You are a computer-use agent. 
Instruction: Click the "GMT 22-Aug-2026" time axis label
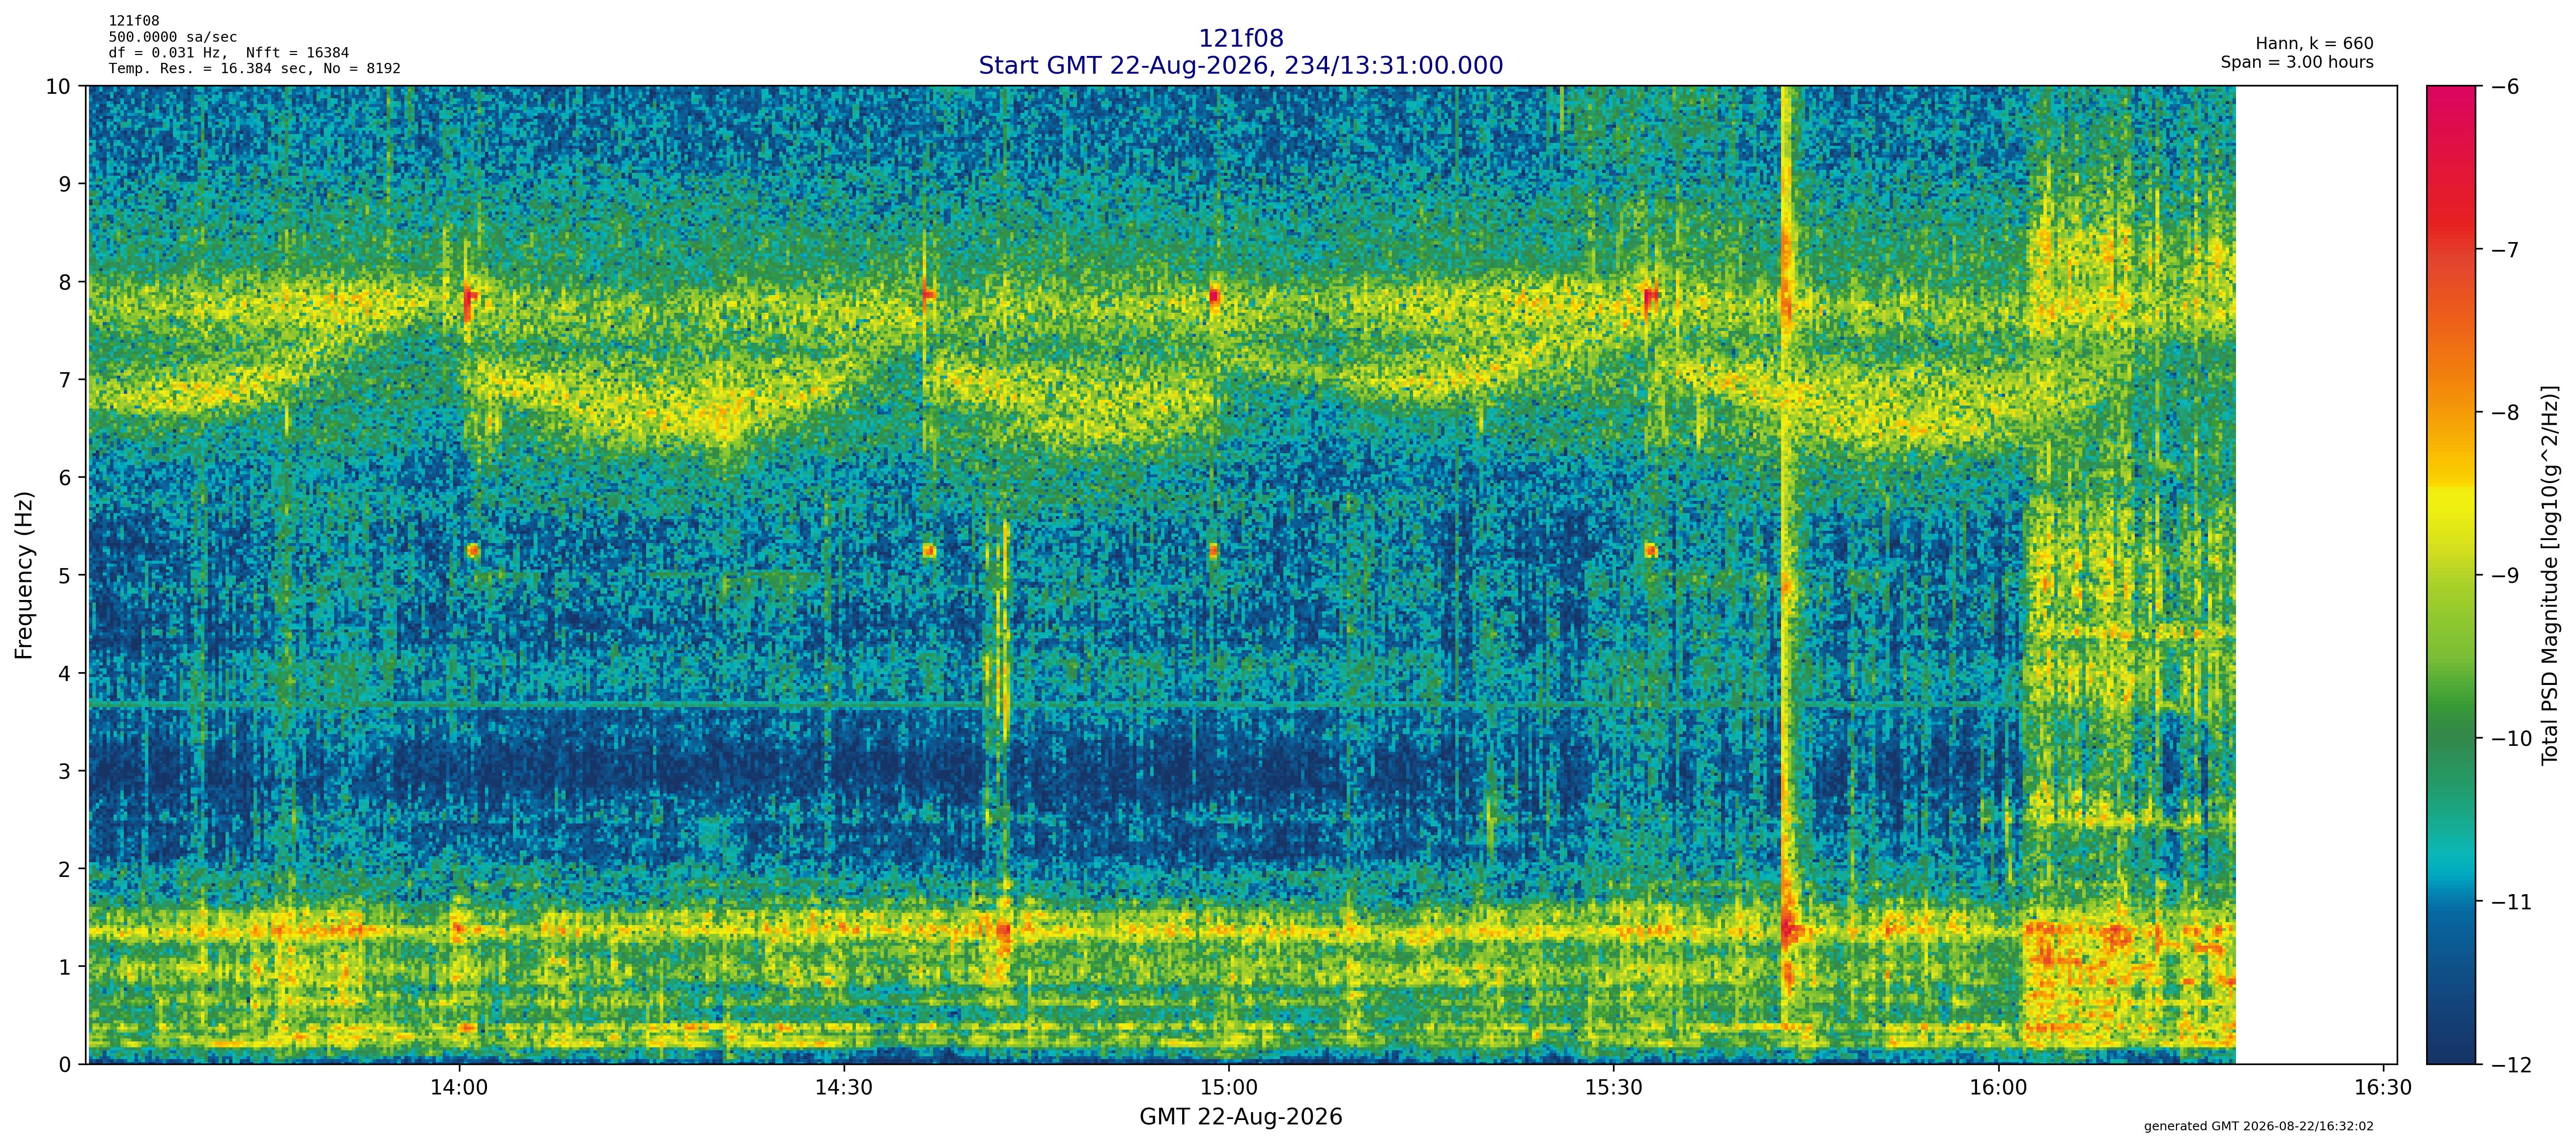[1240, 1117]
